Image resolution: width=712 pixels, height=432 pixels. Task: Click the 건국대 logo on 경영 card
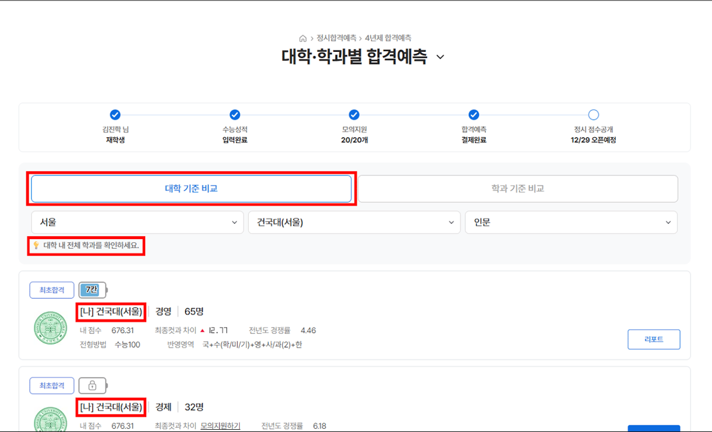tap(50, 328)
